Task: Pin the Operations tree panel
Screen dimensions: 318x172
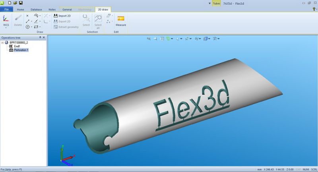Action: tap(40, 37)
